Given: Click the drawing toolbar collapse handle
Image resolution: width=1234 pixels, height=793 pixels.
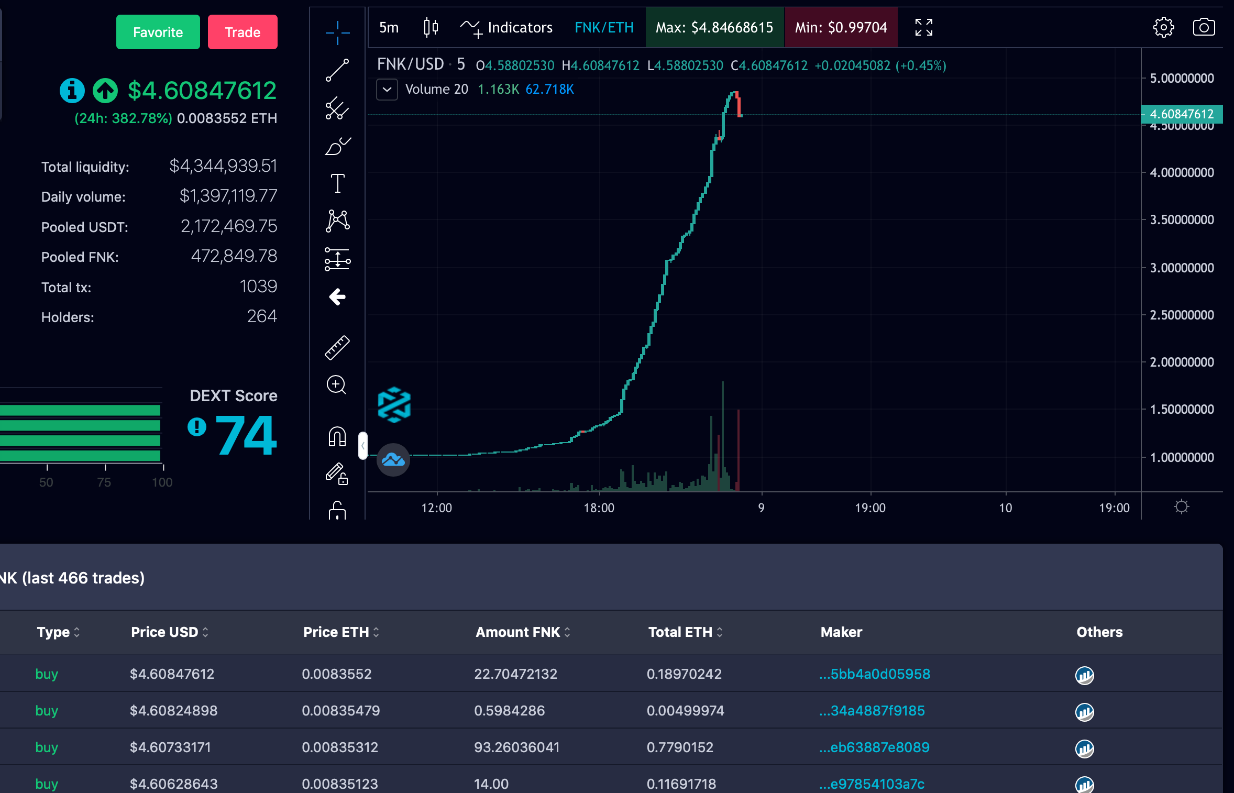Looking at the screenshot, I should pyautogui.click(x=362, y=446).
